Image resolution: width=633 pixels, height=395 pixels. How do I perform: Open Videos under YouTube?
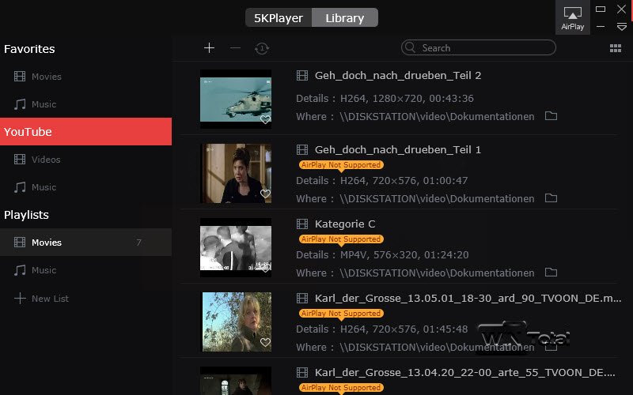click(85, 160)
